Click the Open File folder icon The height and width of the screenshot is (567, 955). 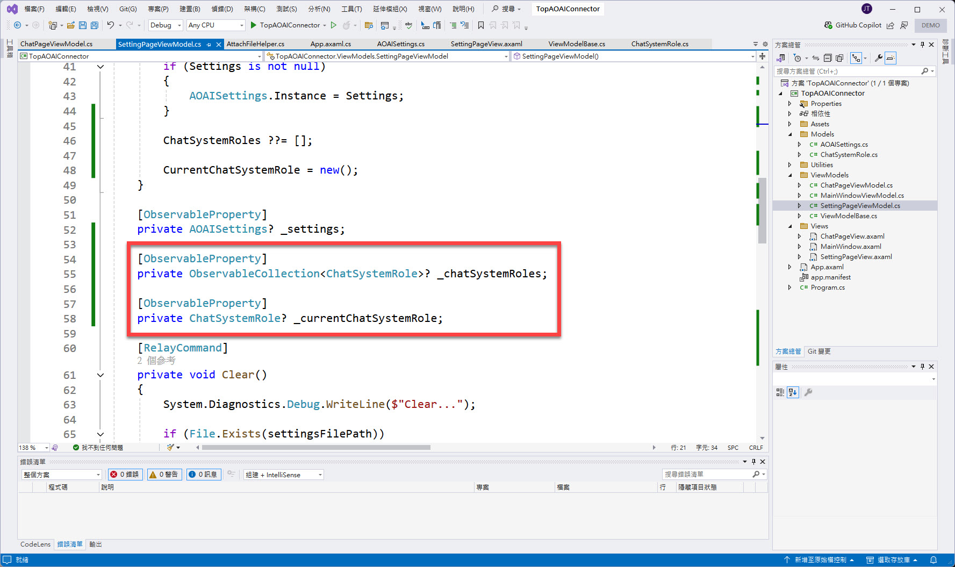point(70,25)
